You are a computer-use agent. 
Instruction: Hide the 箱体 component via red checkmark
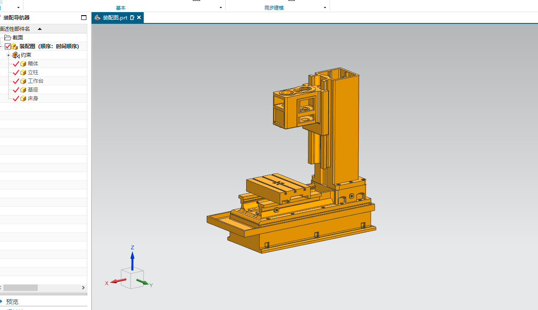tap(16, 64)
